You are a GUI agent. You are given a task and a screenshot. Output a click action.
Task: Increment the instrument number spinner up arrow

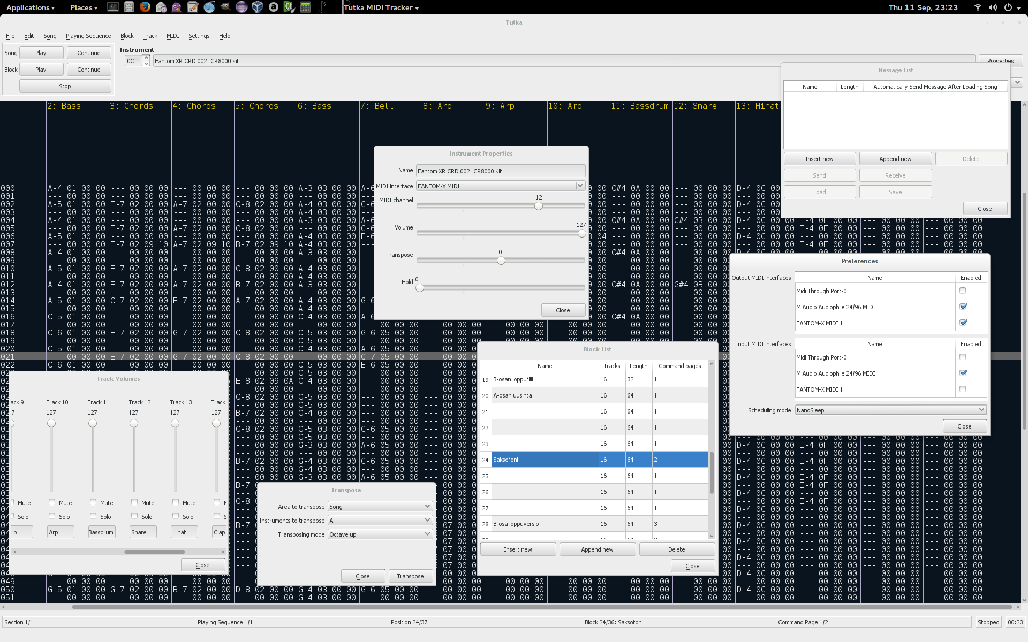click(x=146, y=58)
